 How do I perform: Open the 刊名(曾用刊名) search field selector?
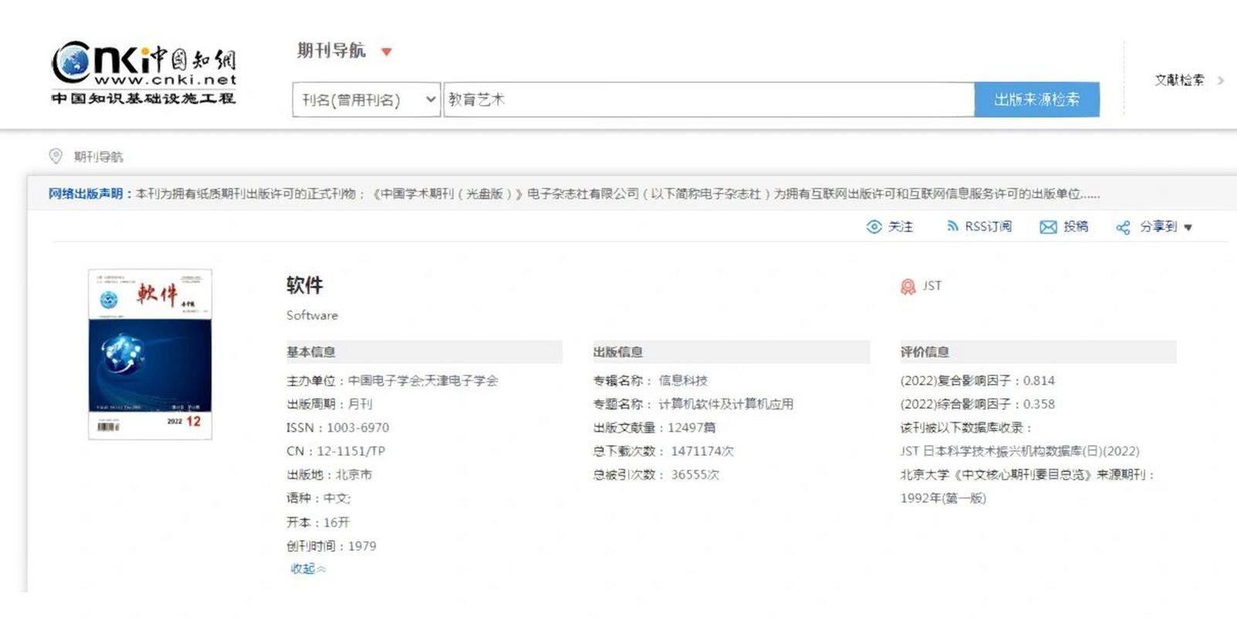tap(366, 100)
